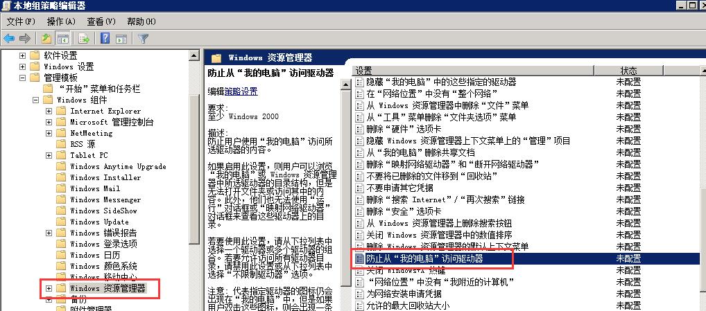Toggle the action pane show/hide icon
This screenshot has width=706, height=311.
pyautogui.click(x=121, y=39)
